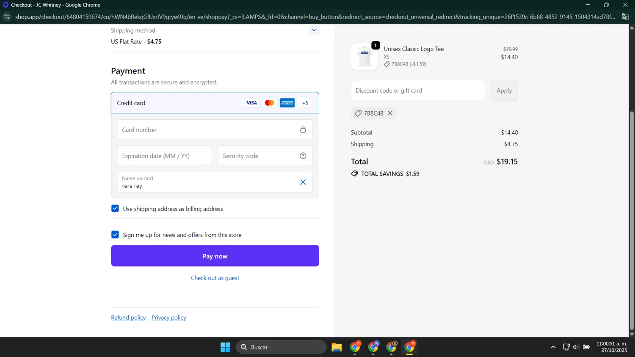Show the +5 additional card brands
Viewport: 635px width, 357px height.
pyautogui.click(x=305, y=103)
